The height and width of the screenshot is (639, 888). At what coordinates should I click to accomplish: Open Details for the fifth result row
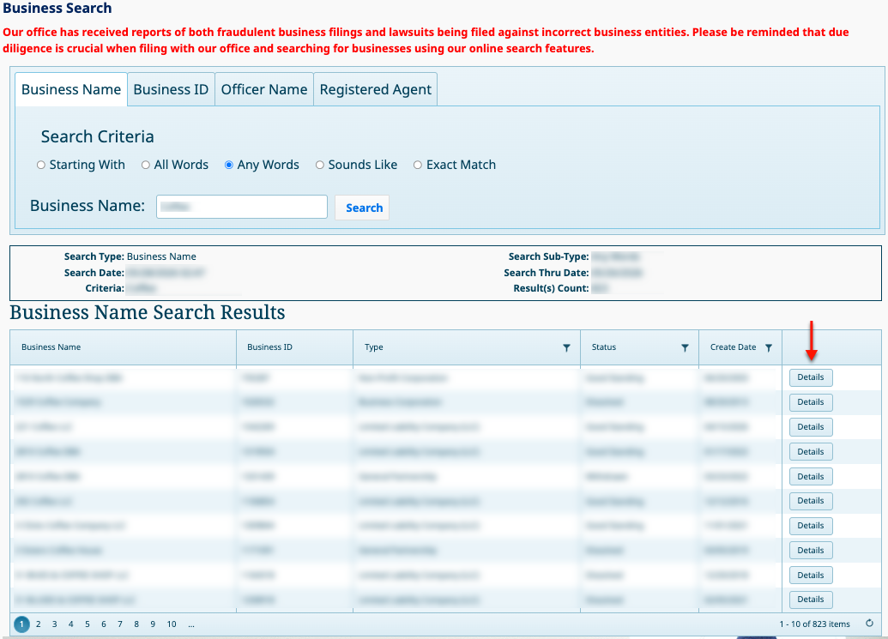pos(811,477)
